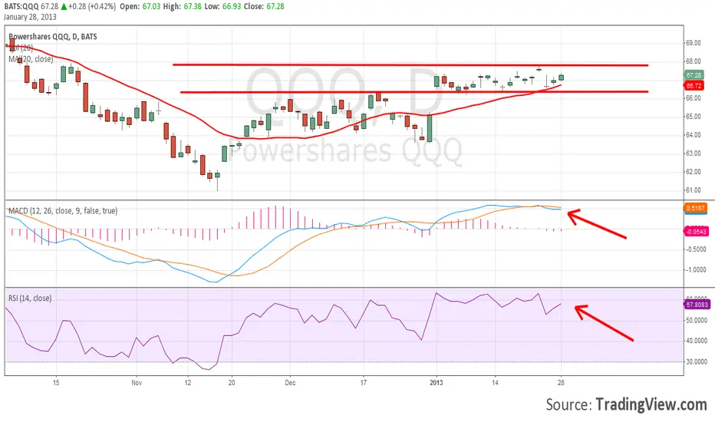Click the 15 date label on time axis
This screenshot has width=715, height=422.
point(56,383)
